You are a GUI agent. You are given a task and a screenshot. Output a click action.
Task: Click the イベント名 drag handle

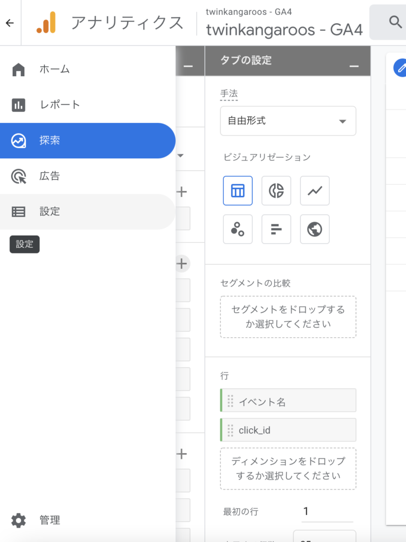point(230,401)
